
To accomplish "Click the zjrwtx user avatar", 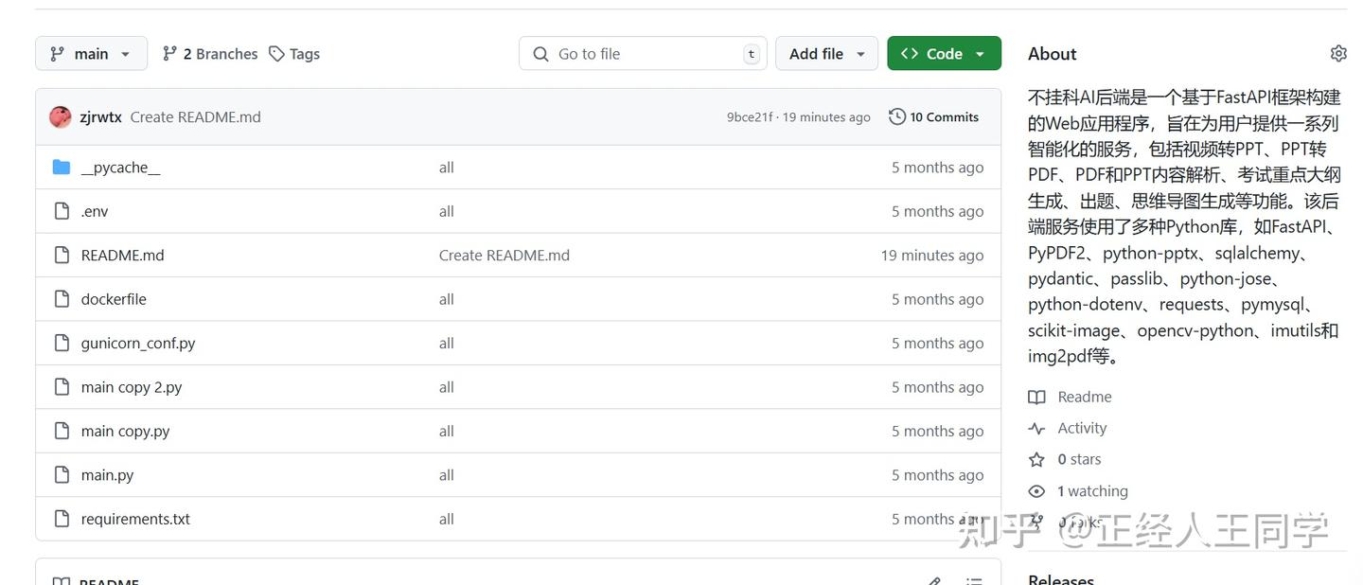I will point(61,117).
